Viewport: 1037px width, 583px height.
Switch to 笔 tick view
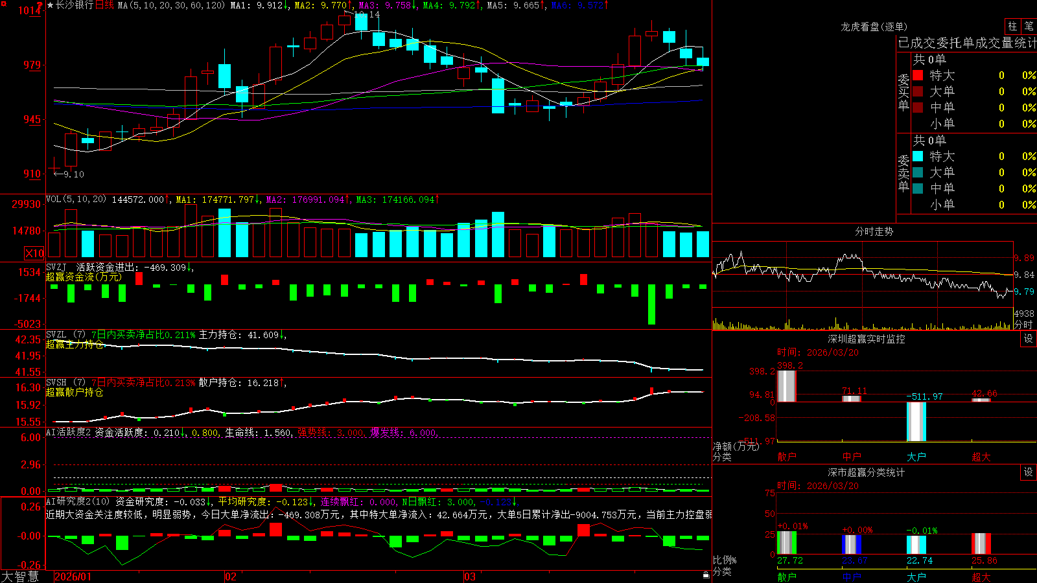1029,26
